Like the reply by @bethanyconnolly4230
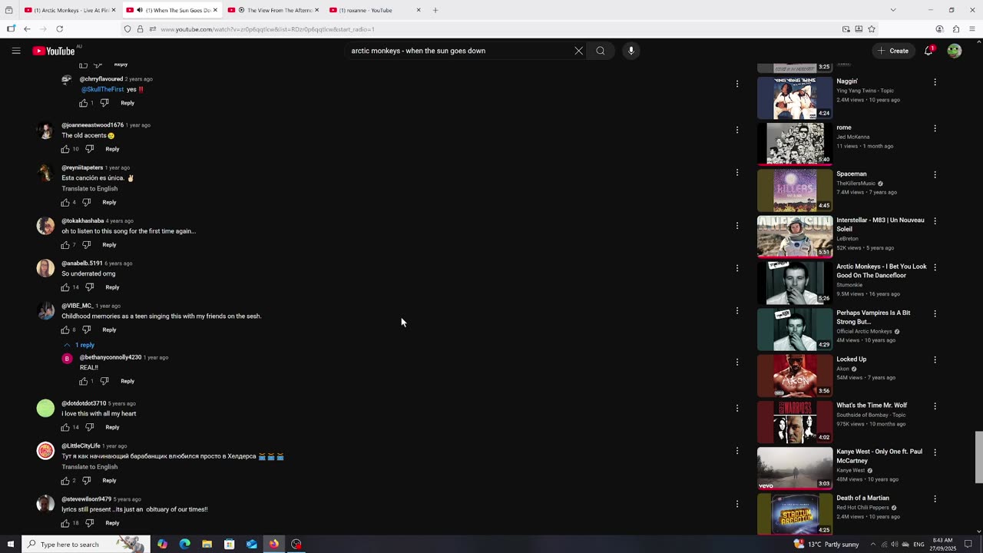Image resolution: width=983 pixels, height=553 pixels. pos(84,381)
